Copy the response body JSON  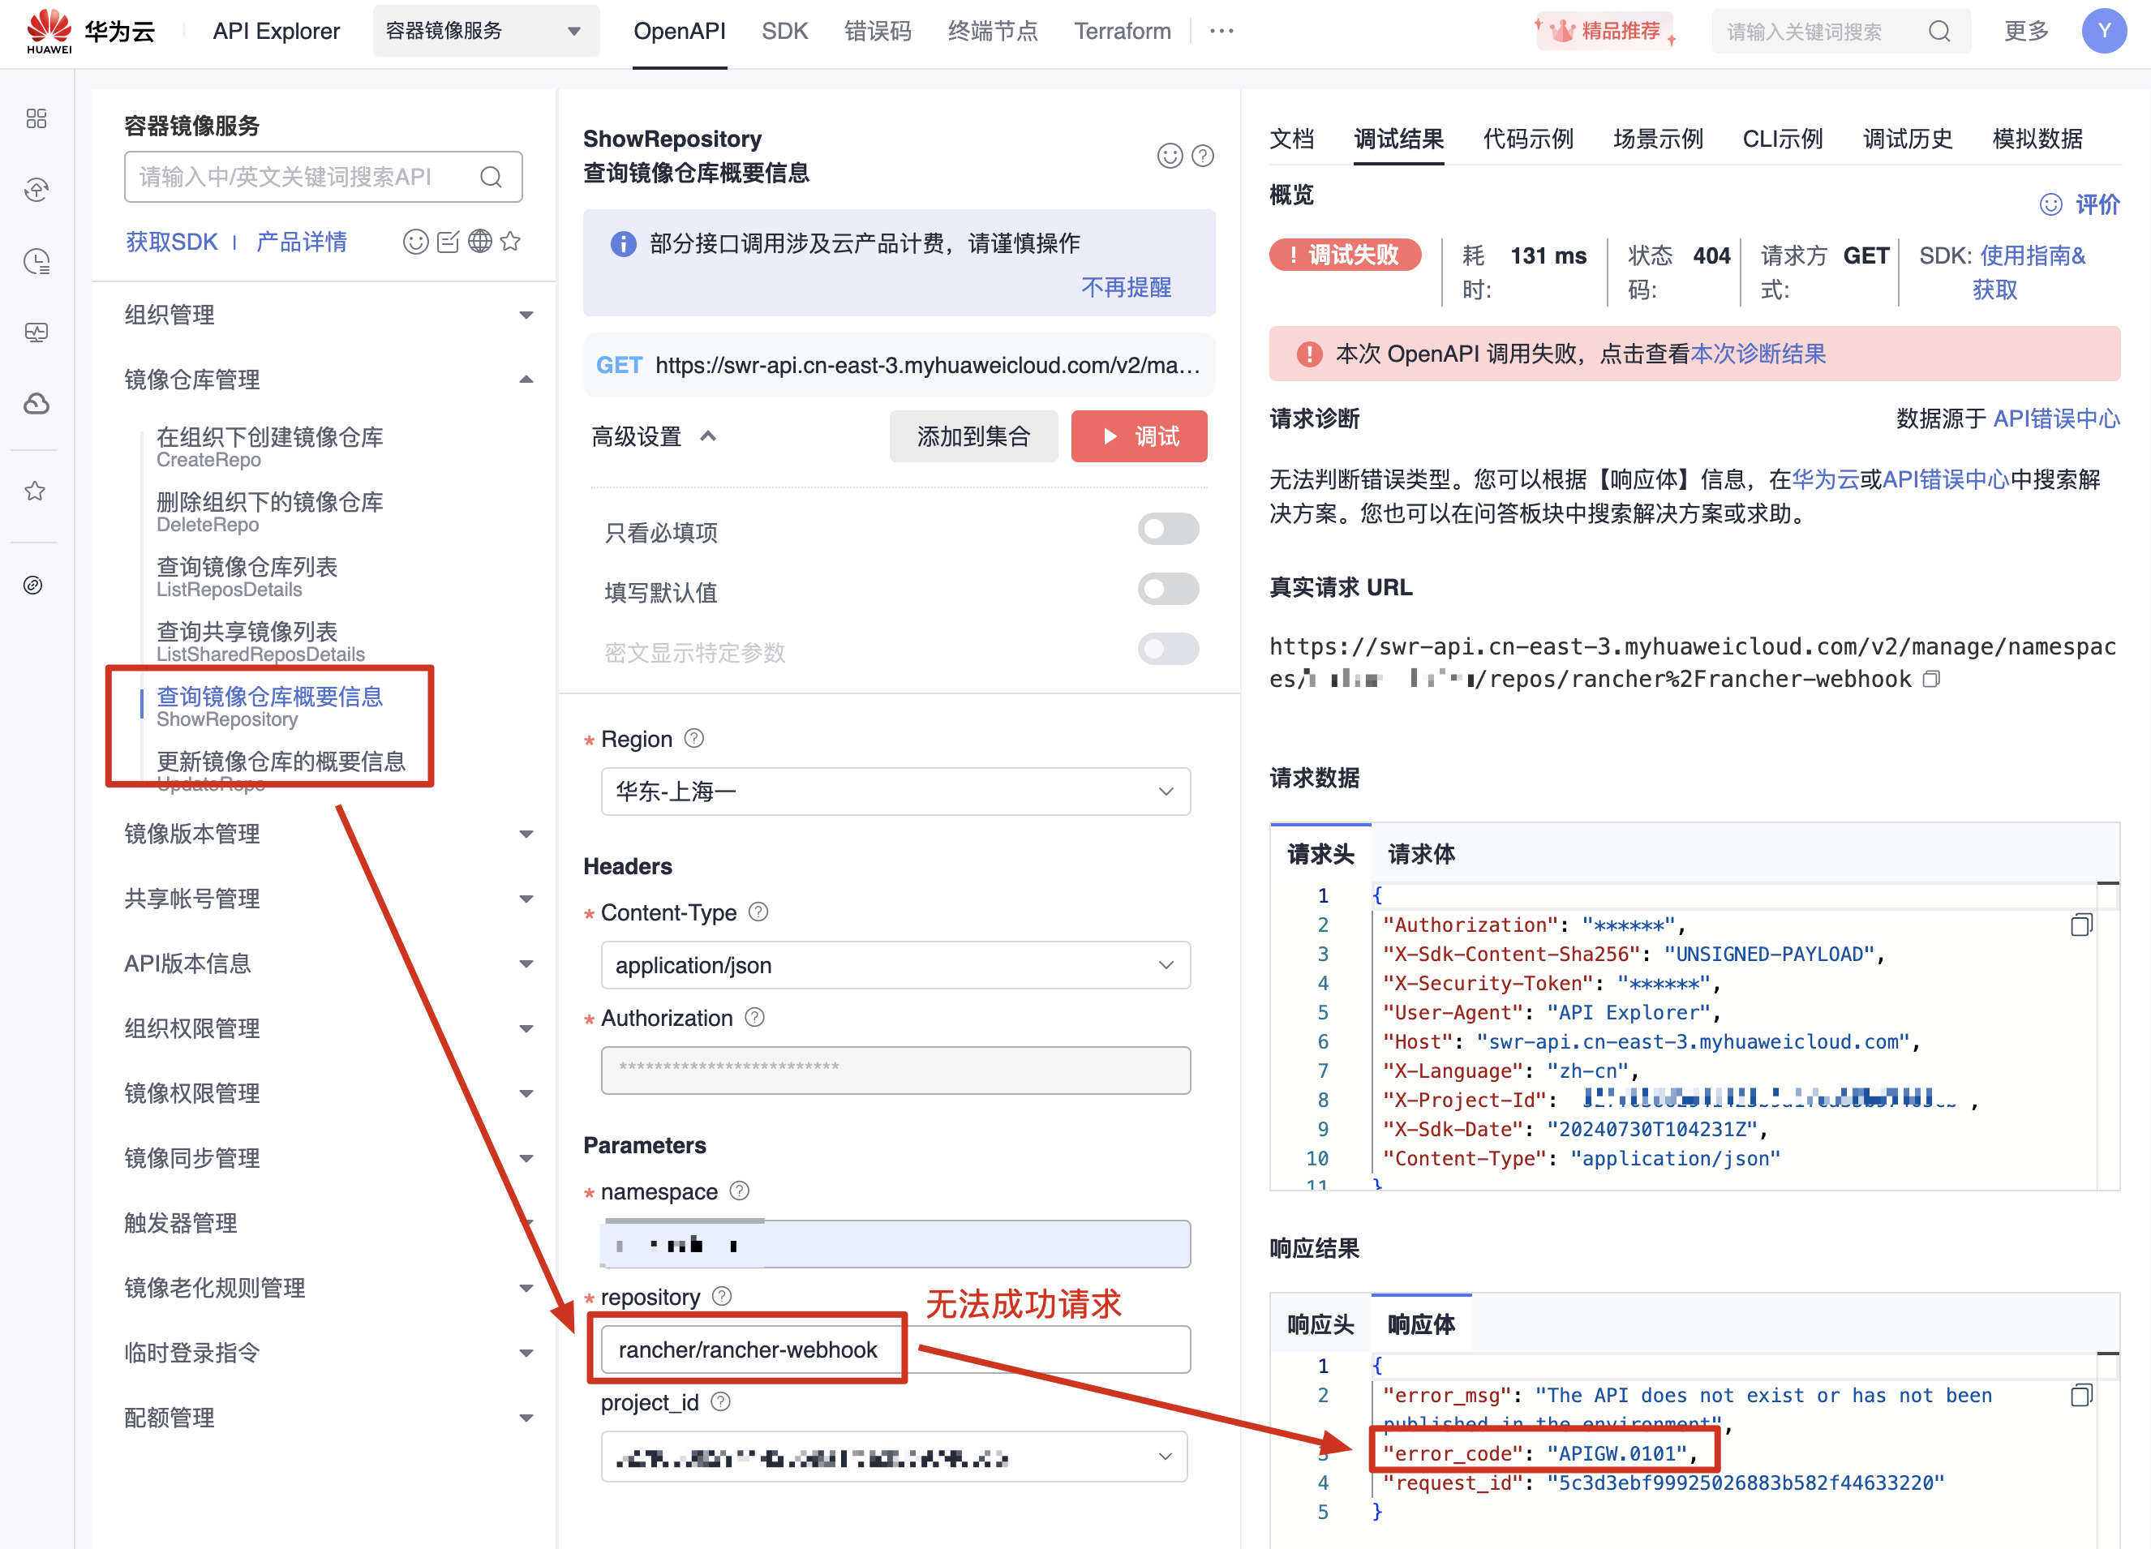2080,1396
